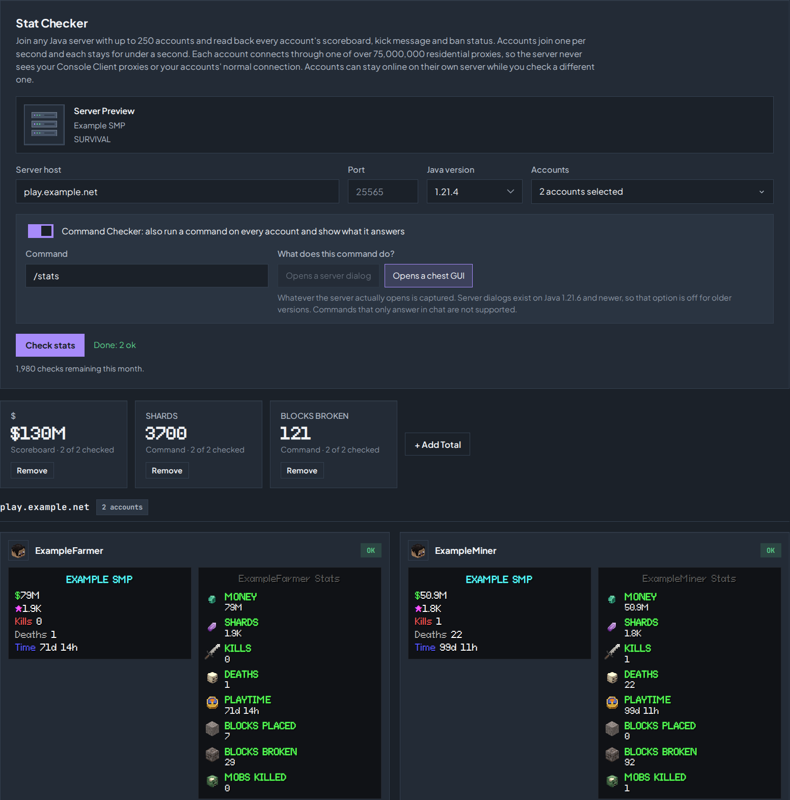Remove the BLOCKS BROKEN 121 total card
This screenshot has width=790, height=800.
coord(302,470)
